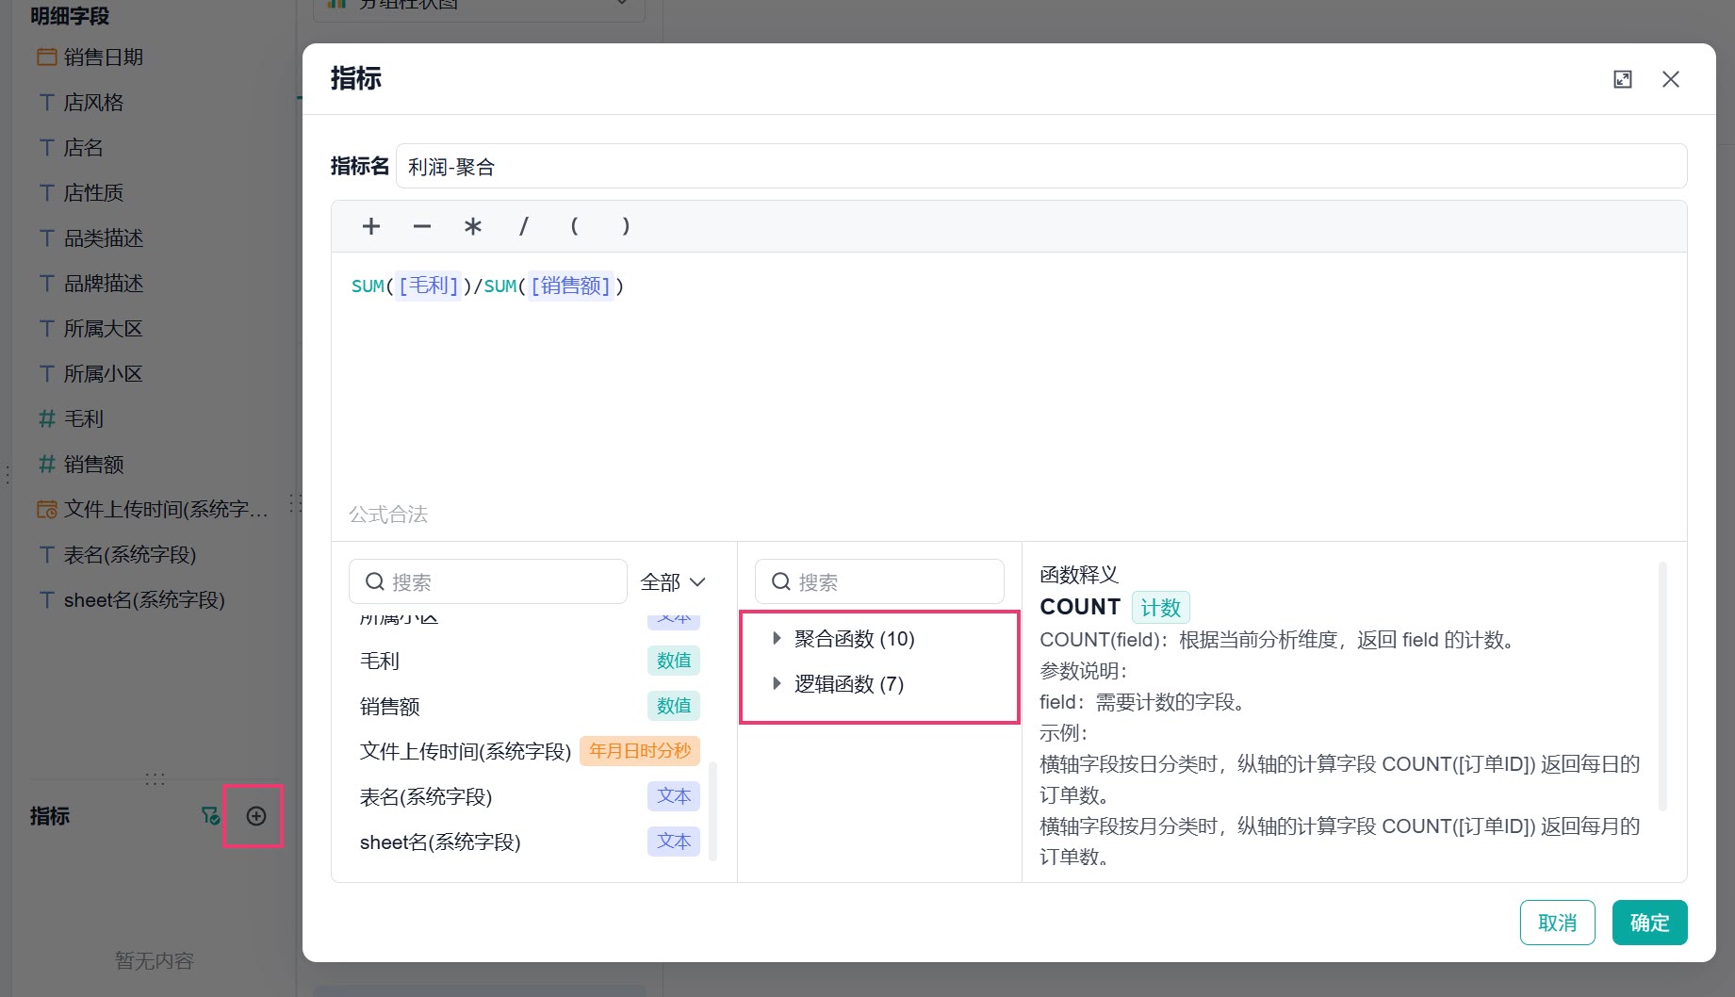Click the number hash icon beside 毛利 in sidebar
Image resolution: width=1735 pixels, height=997 pixels.
pos(46,419)
